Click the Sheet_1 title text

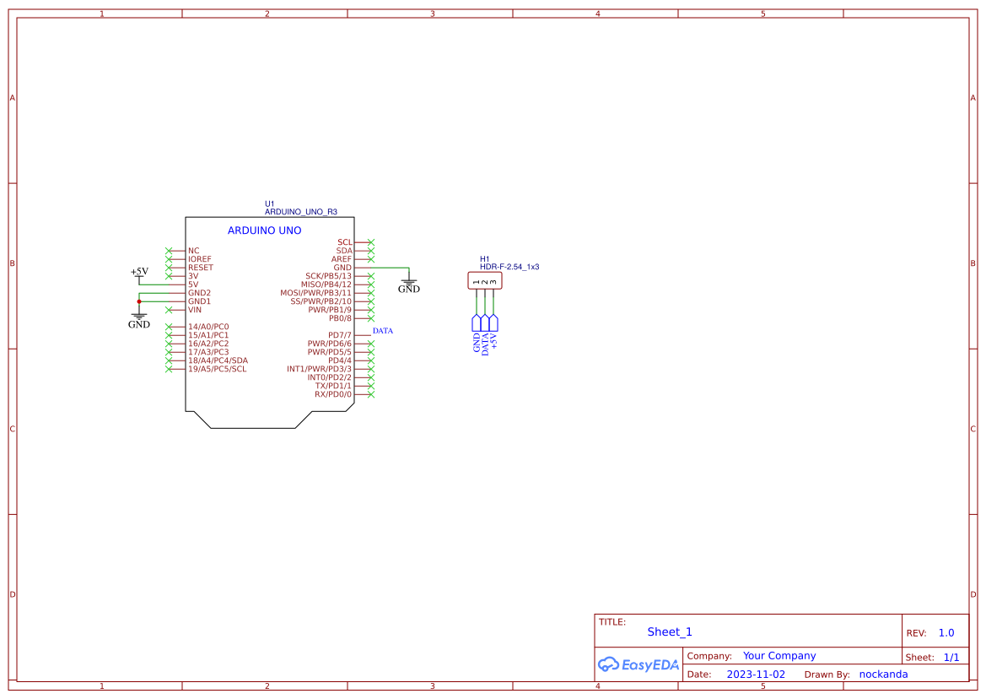pos(669,631)
